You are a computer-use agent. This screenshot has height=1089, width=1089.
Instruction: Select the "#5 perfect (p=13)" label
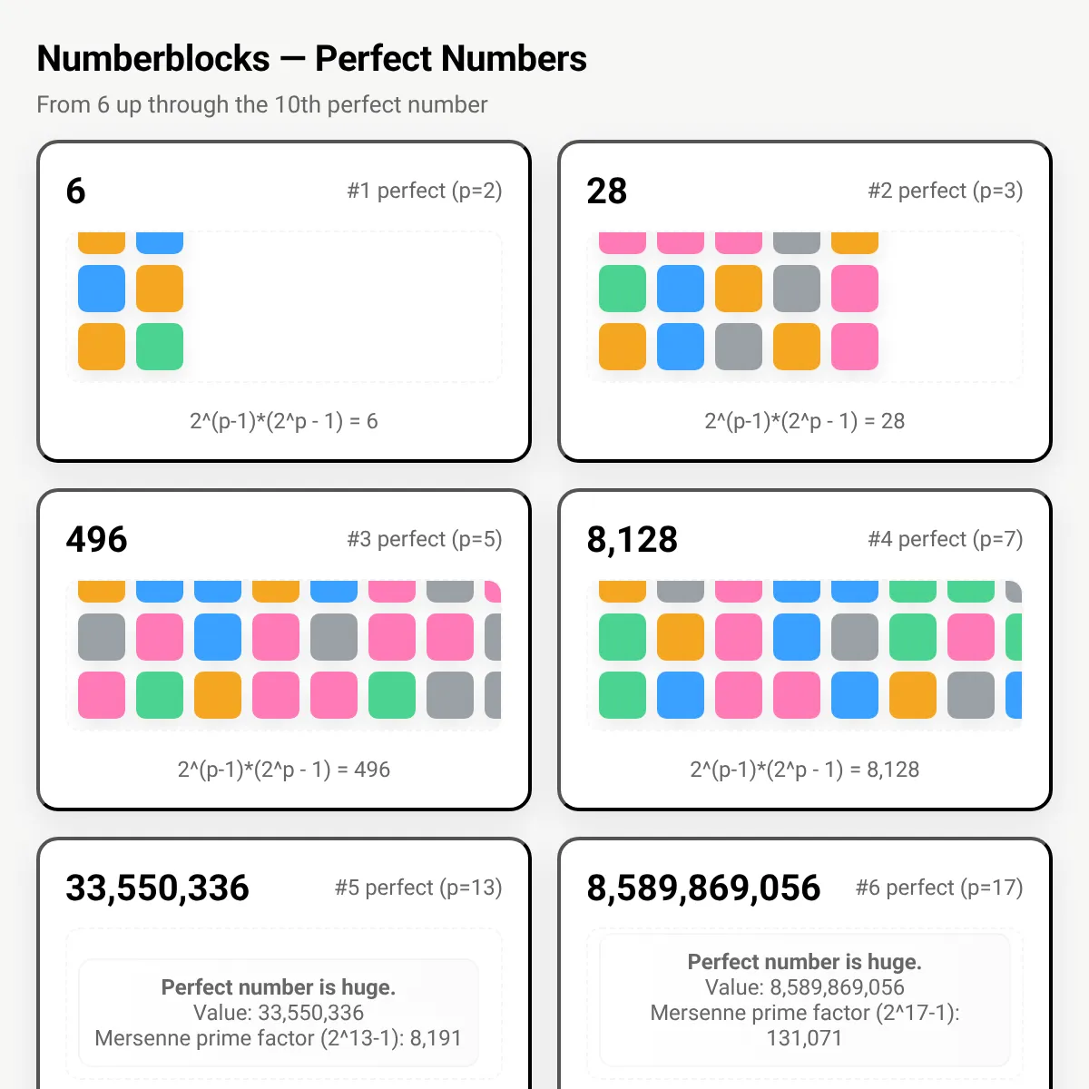click(418, 888)
